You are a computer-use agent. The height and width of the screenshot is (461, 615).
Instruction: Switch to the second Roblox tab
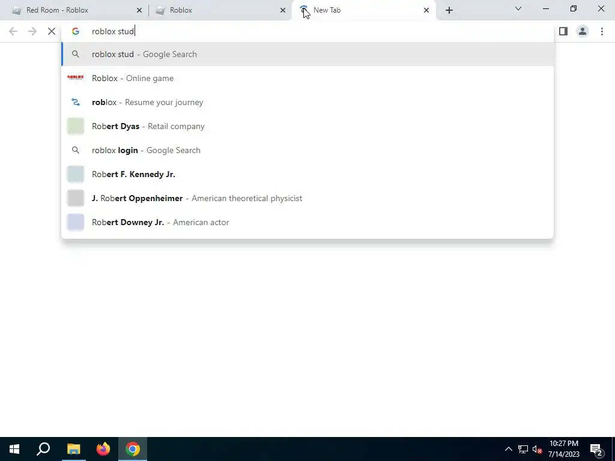(220, 10)
